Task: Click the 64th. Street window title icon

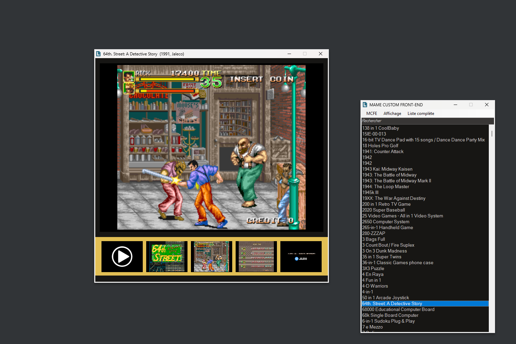Action: pyautogui.click(x=98, y=54)
